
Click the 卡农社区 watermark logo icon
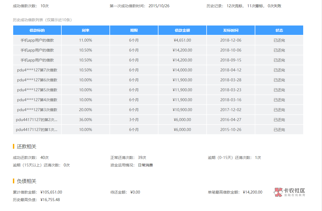[278, 192]
